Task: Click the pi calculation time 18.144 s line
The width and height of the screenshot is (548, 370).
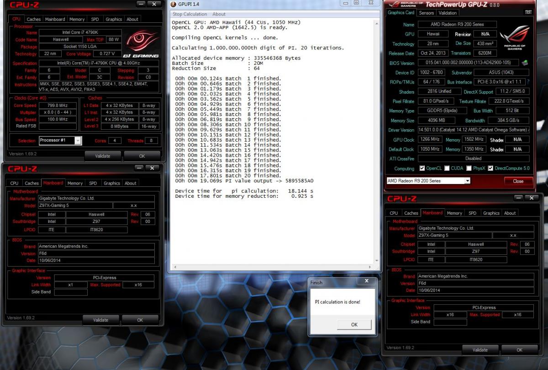Action: [x=244, y=190]
